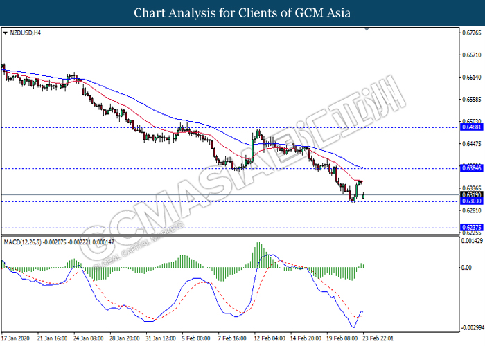Click the triangle arrow beside NZDUSD,H4

[6, 33]
